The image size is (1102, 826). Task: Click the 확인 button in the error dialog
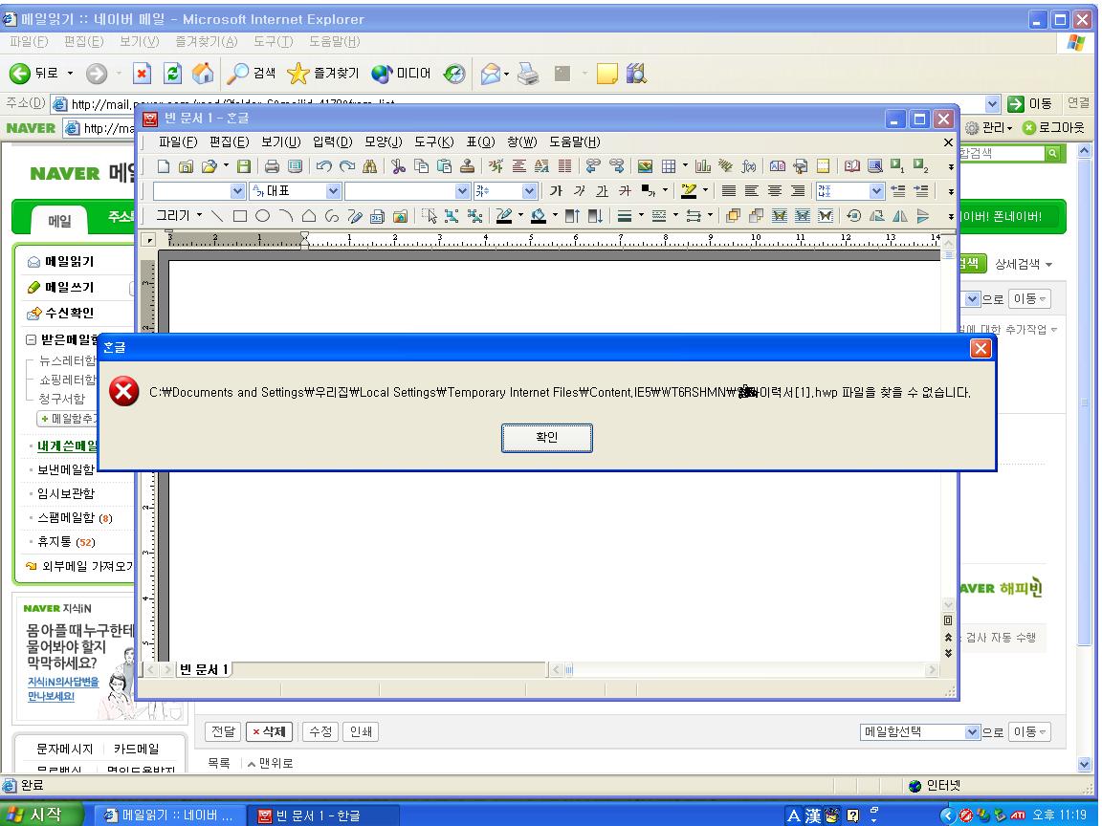547,438
